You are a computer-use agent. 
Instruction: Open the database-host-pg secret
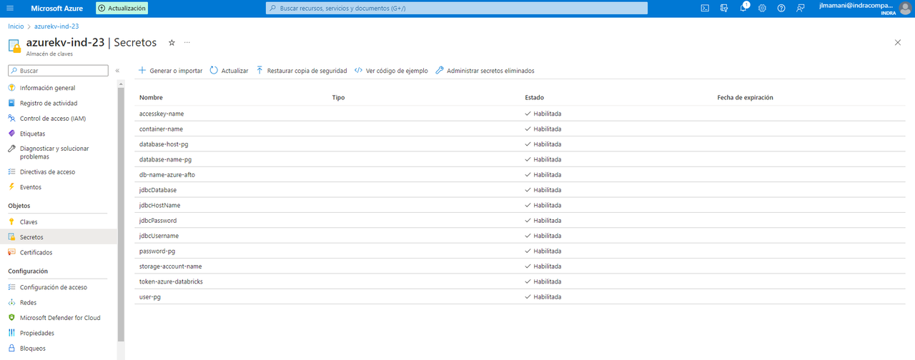coord(164,144)
